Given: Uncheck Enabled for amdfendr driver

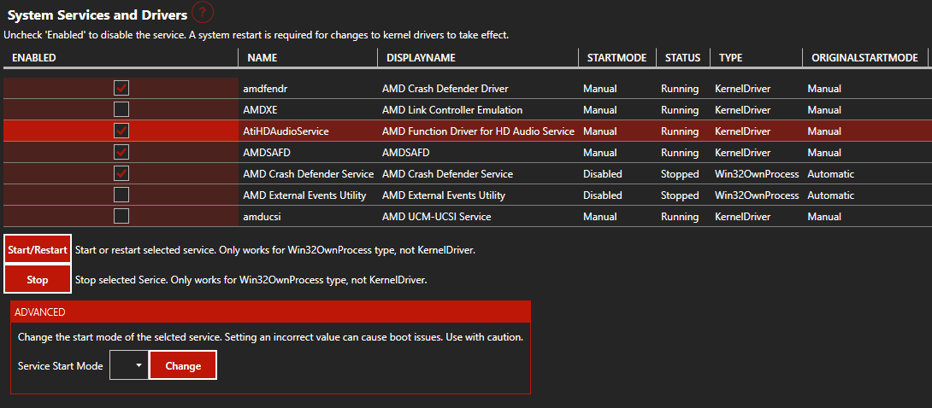Looking at the screenshot, I should click(121, 89).
